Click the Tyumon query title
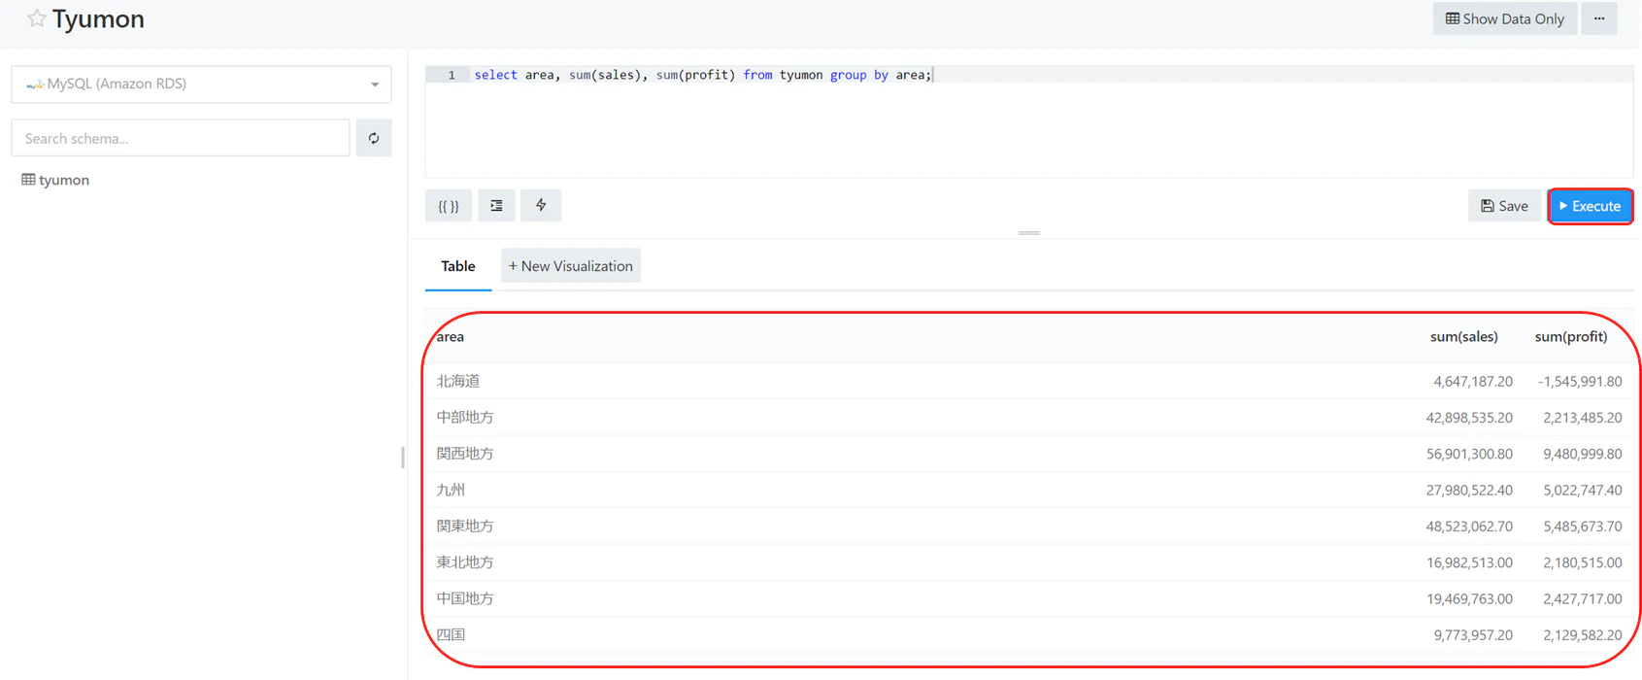This screenshot has width=1642, height=680. pyautogui.click(x=98, y=19)
